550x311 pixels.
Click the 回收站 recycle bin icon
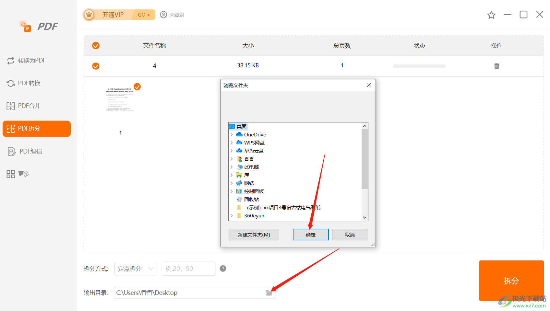[x=239, y=199]
